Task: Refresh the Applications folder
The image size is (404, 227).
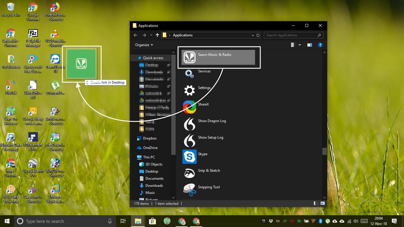Action: [258, 35]
